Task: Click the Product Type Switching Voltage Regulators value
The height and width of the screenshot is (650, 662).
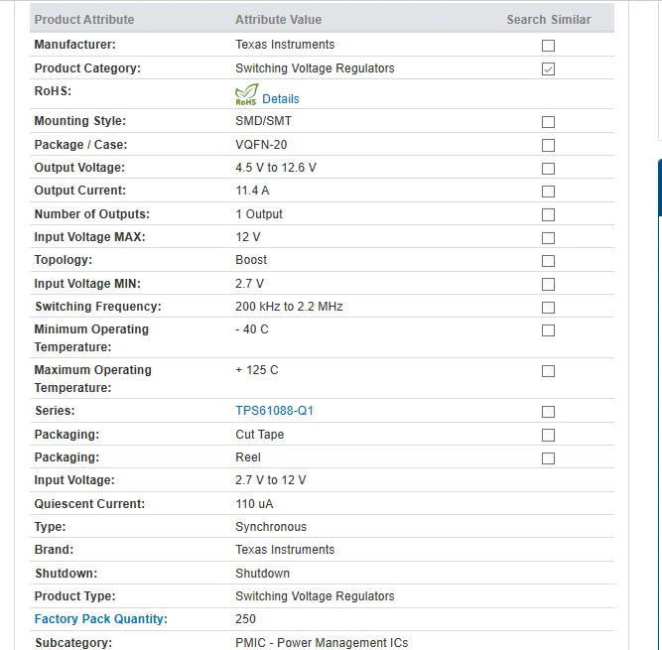Action: click(x=315, y=596)
